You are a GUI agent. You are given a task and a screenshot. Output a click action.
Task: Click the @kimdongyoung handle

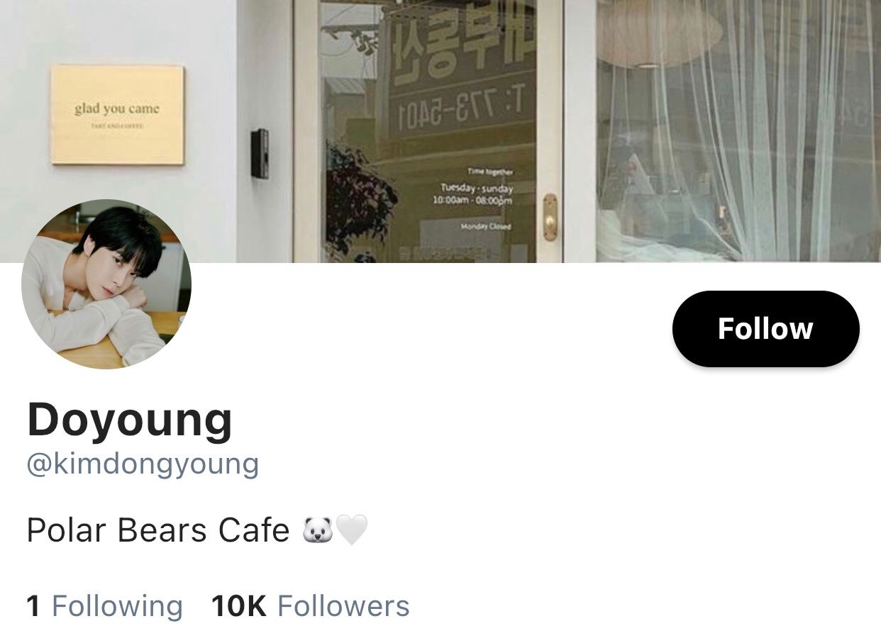pyautogui.click(x=143, y=464)
